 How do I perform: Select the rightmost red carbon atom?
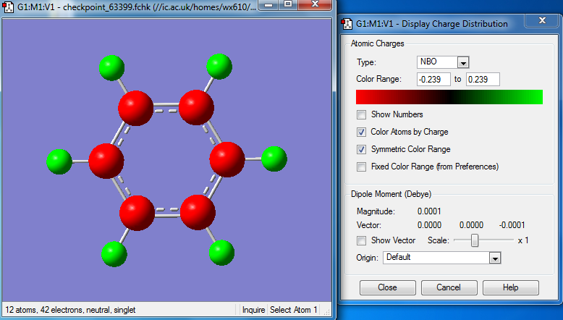[227, 159]
